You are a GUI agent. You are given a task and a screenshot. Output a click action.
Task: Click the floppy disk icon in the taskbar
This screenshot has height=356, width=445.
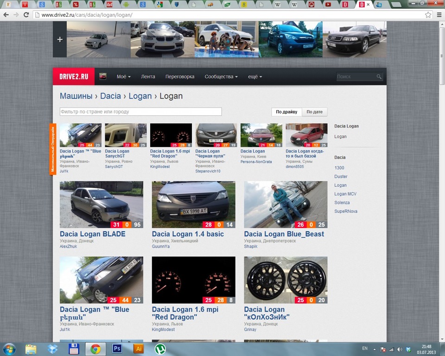[x=74, y=349]
